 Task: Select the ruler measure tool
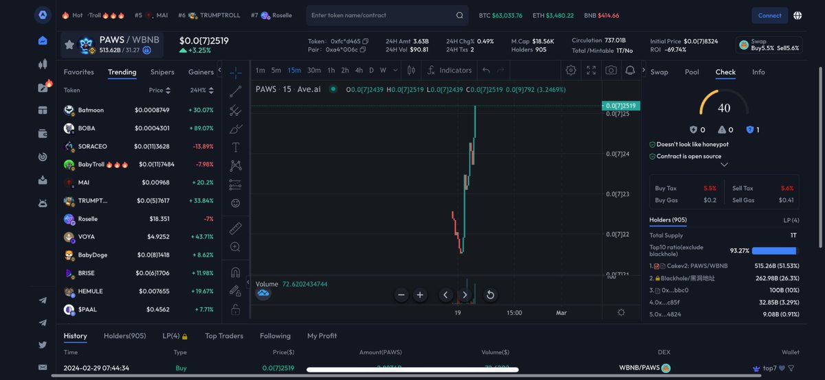coord(235,228)
